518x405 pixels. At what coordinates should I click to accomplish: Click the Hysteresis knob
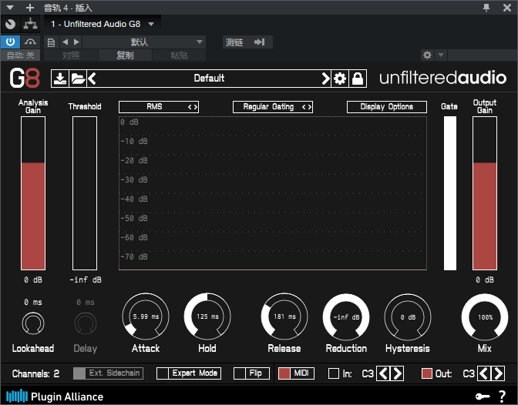tap(408, 317)
